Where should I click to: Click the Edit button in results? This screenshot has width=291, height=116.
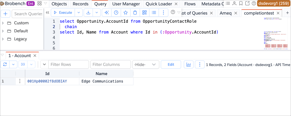(x=171, y=65)
